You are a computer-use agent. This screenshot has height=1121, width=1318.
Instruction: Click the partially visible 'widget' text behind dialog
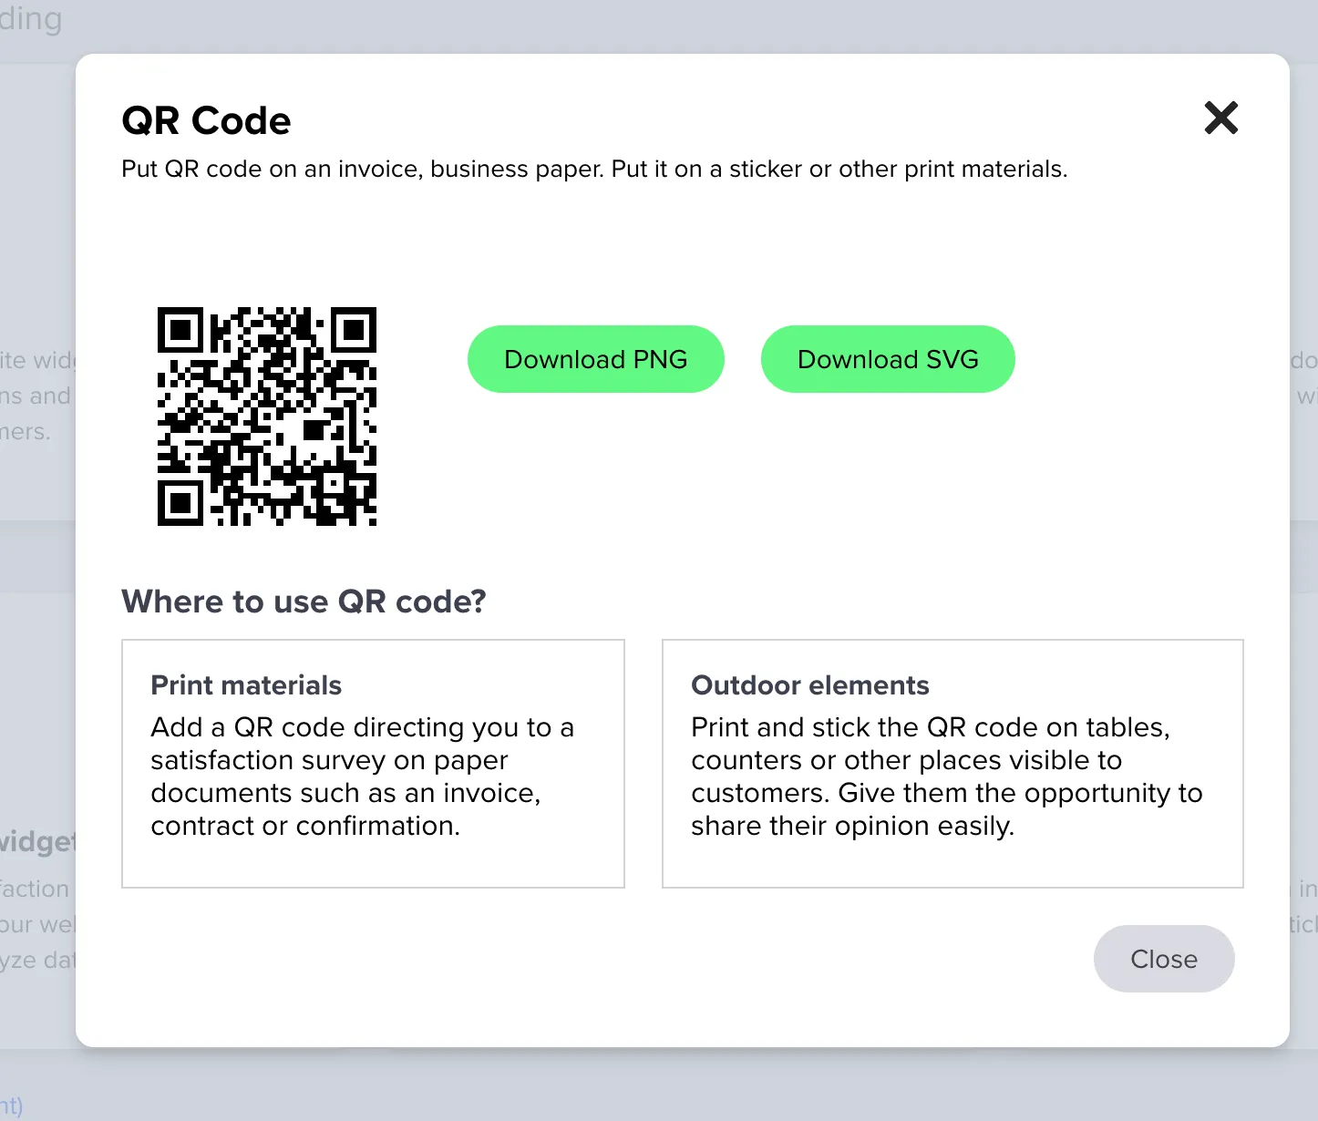pyautogui.click(x=35, y=842)
